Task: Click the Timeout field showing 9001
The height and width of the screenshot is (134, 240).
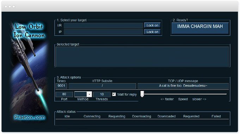Action: [61, 86]
